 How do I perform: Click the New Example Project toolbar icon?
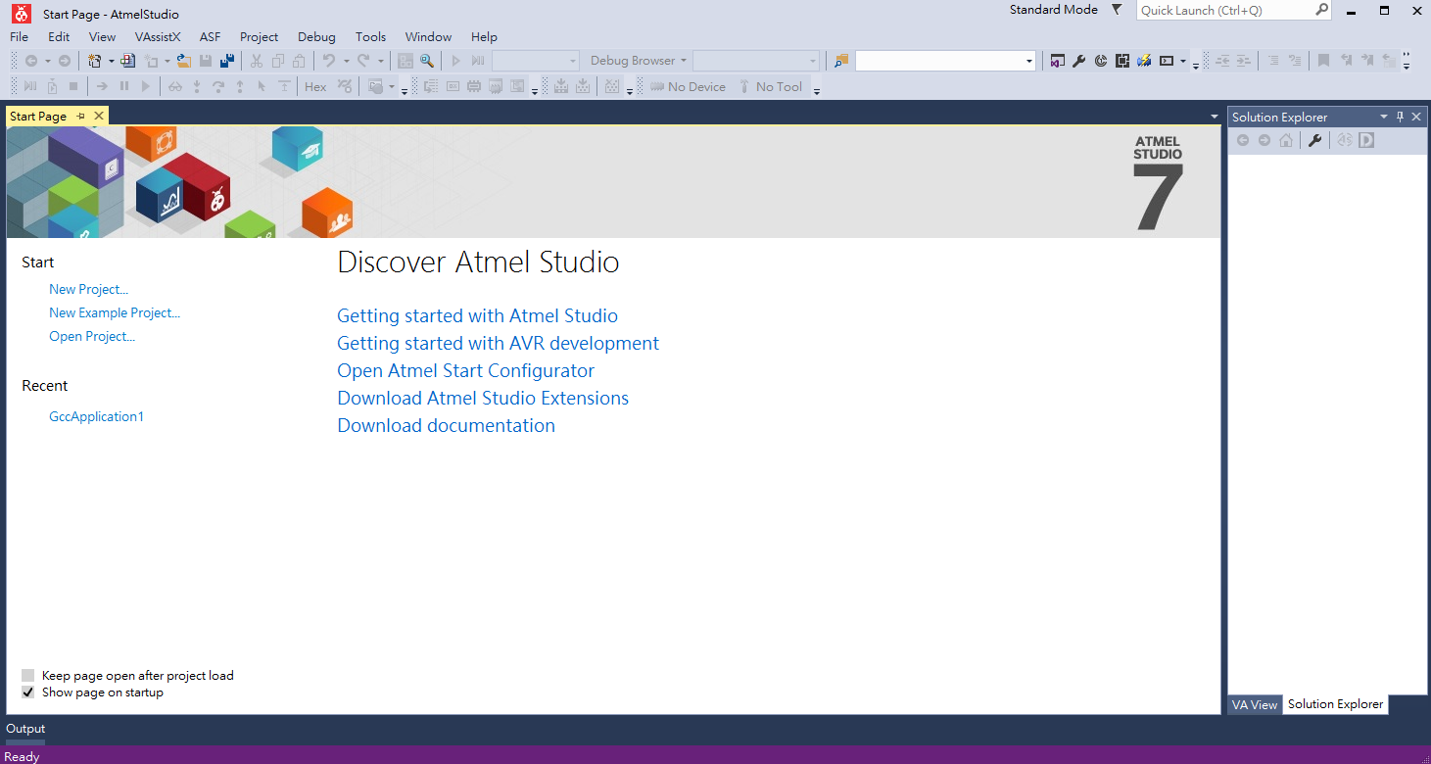tap(128, 61)
